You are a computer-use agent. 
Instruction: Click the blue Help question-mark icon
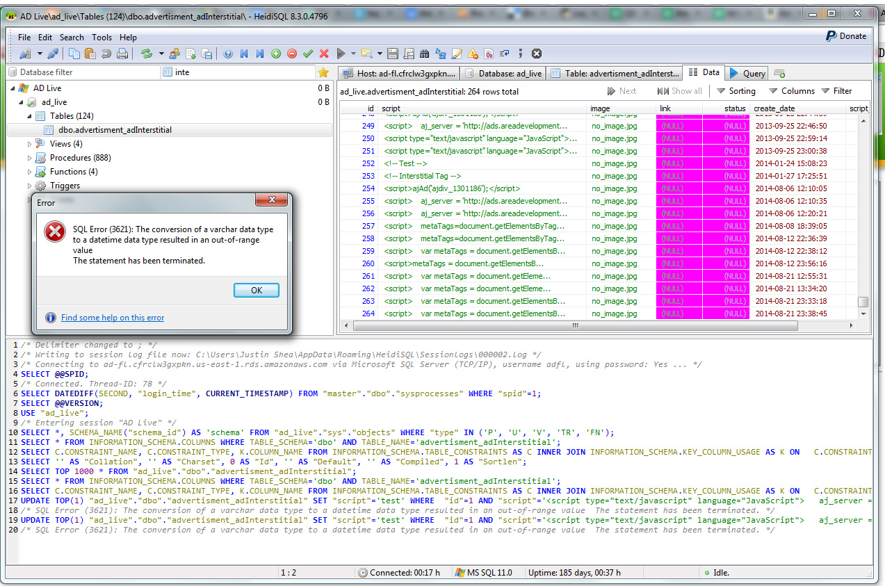pos(228,54)
